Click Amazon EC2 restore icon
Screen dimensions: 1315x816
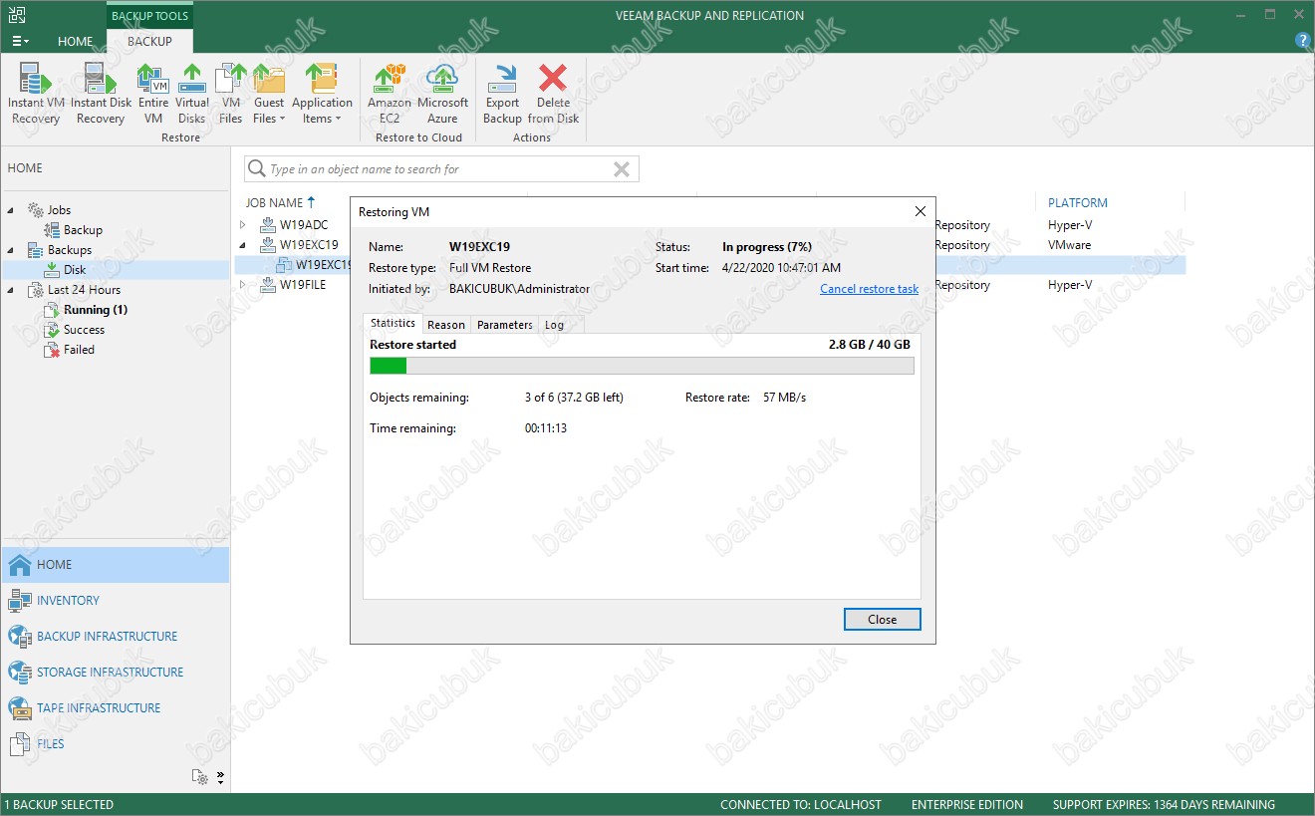[390, 94]
